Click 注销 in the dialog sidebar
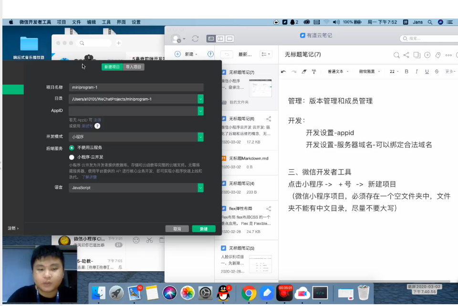This screenshot has height=306, width=458. pos(13,228)
